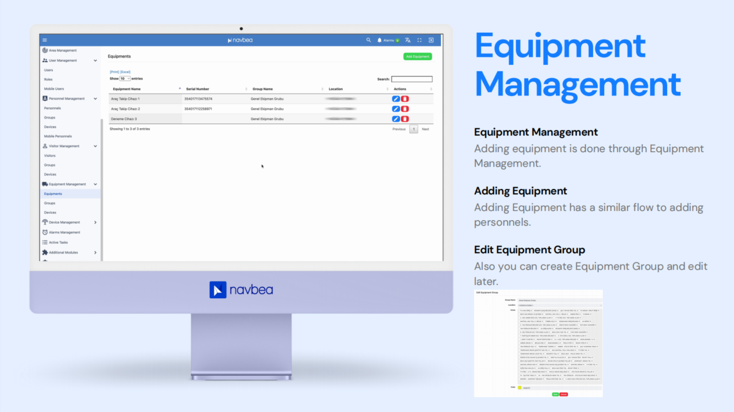
Task: Click the Excel export link
Action: (125, 72)
